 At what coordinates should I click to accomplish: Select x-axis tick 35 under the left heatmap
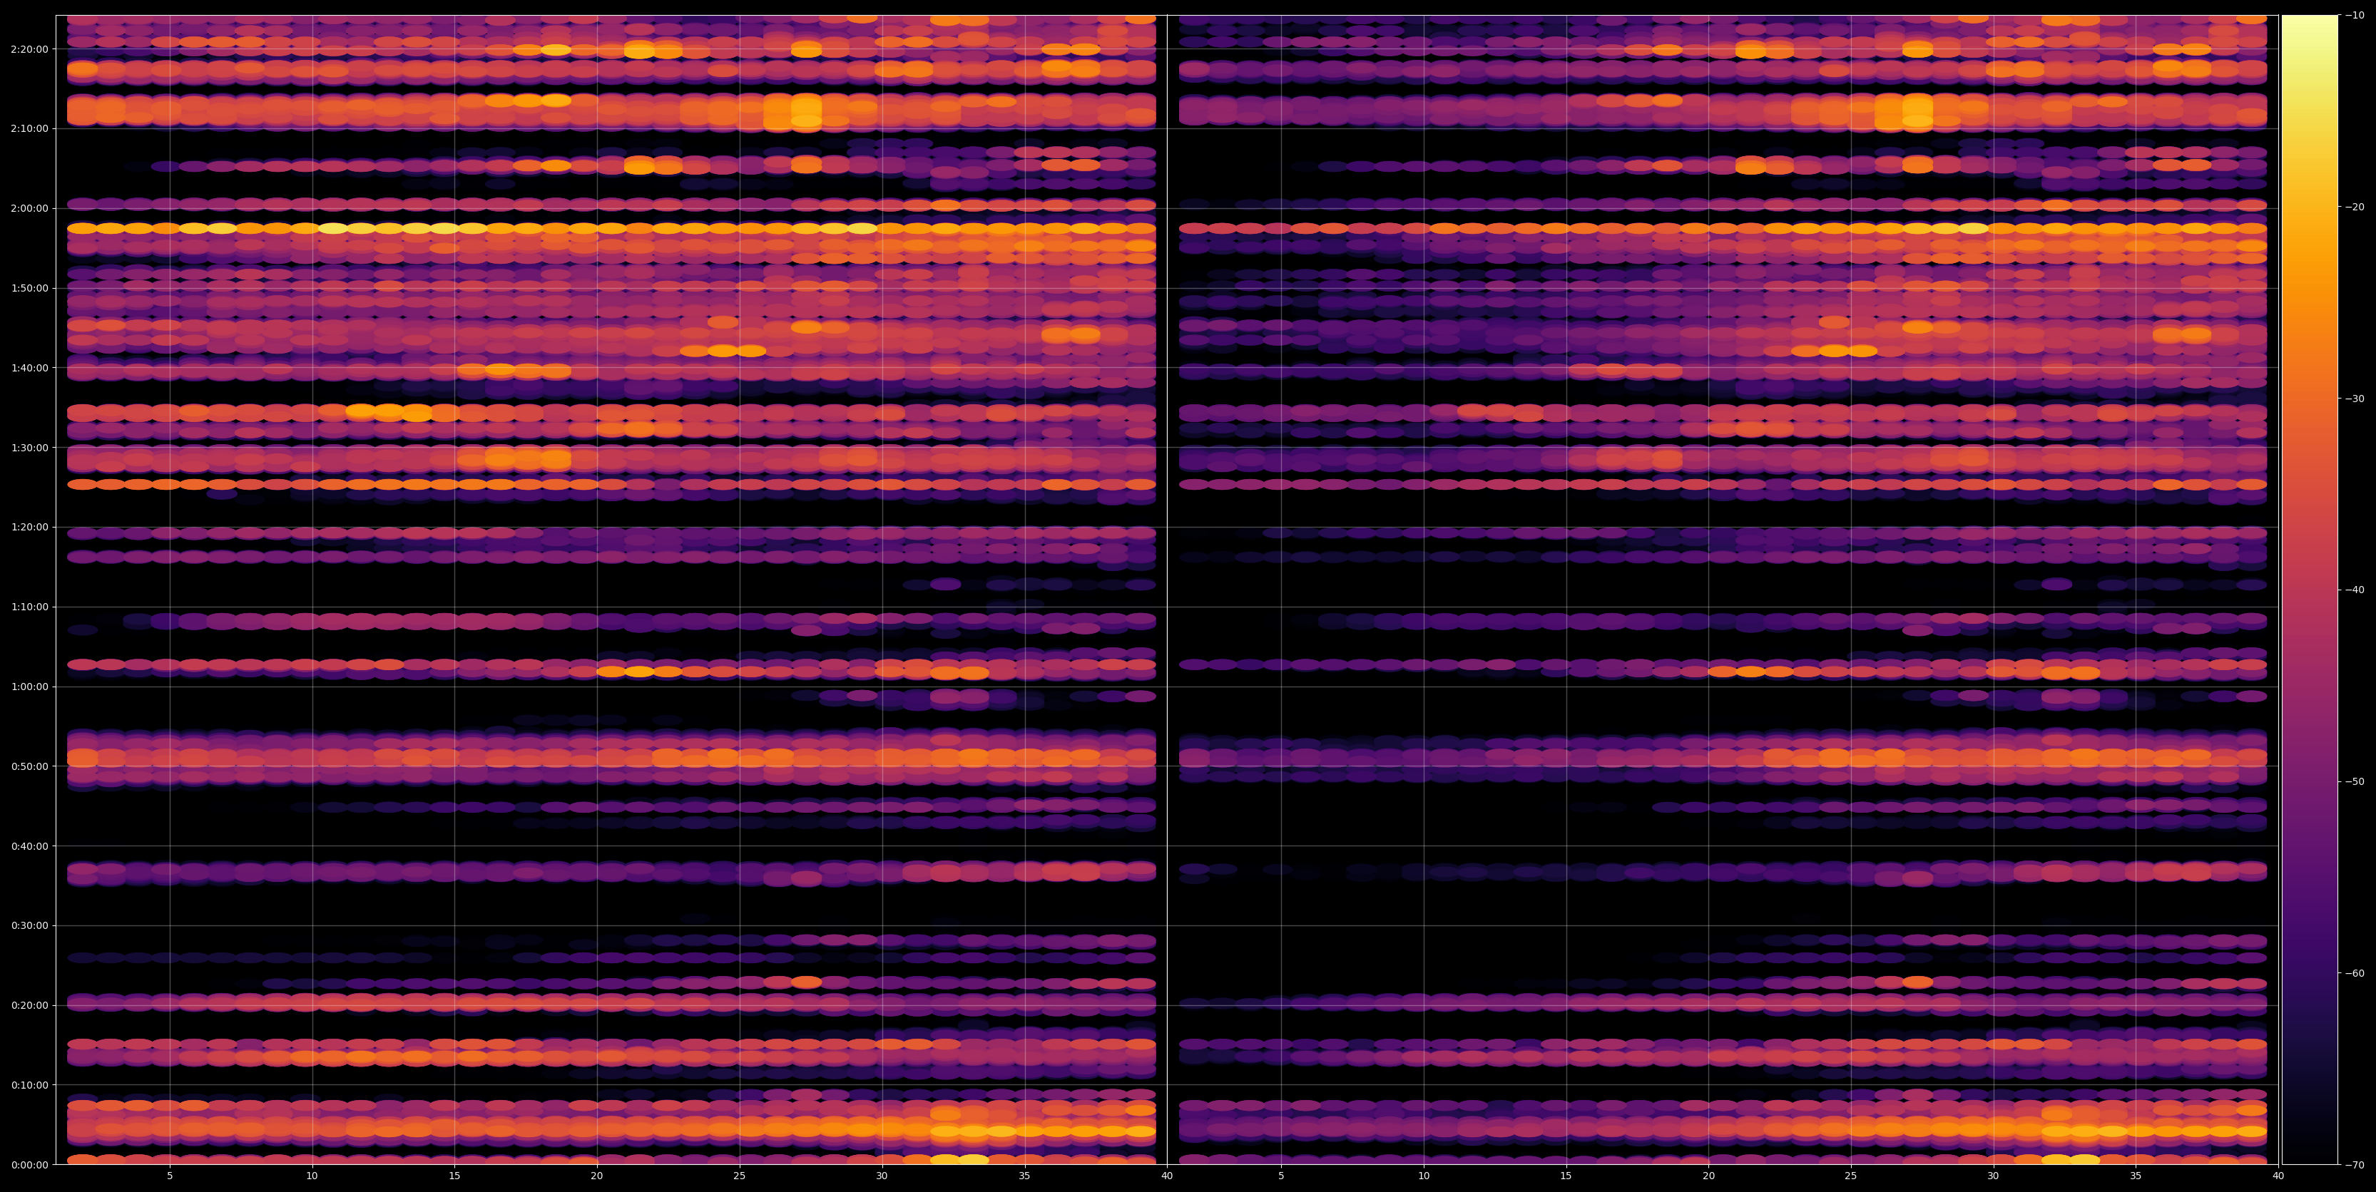[1025, 1176]
